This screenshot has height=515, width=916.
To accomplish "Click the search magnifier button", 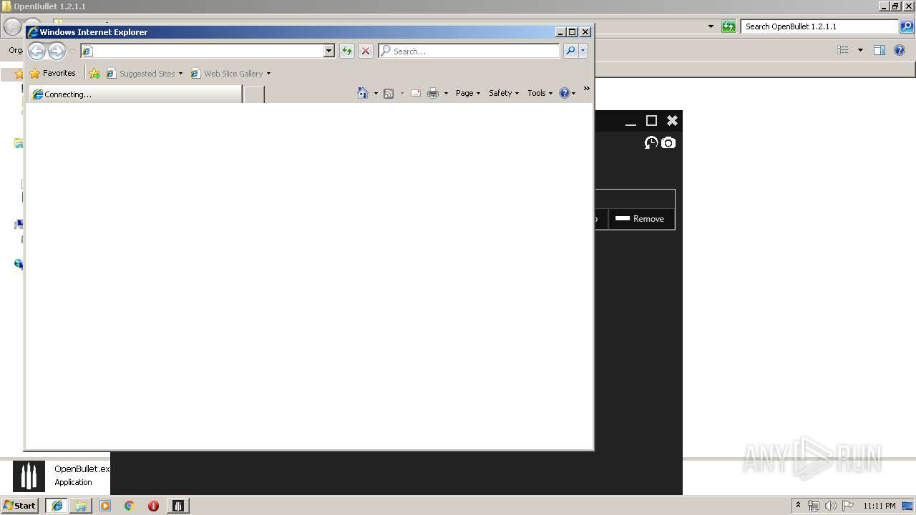I will tap(570, 51).
